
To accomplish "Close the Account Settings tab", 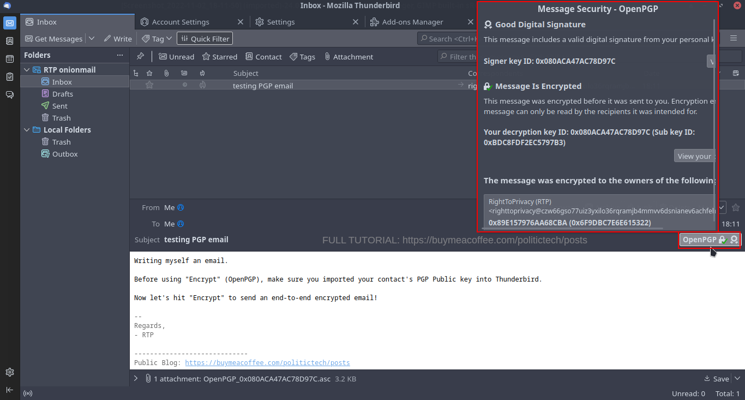I will point(241,22).
